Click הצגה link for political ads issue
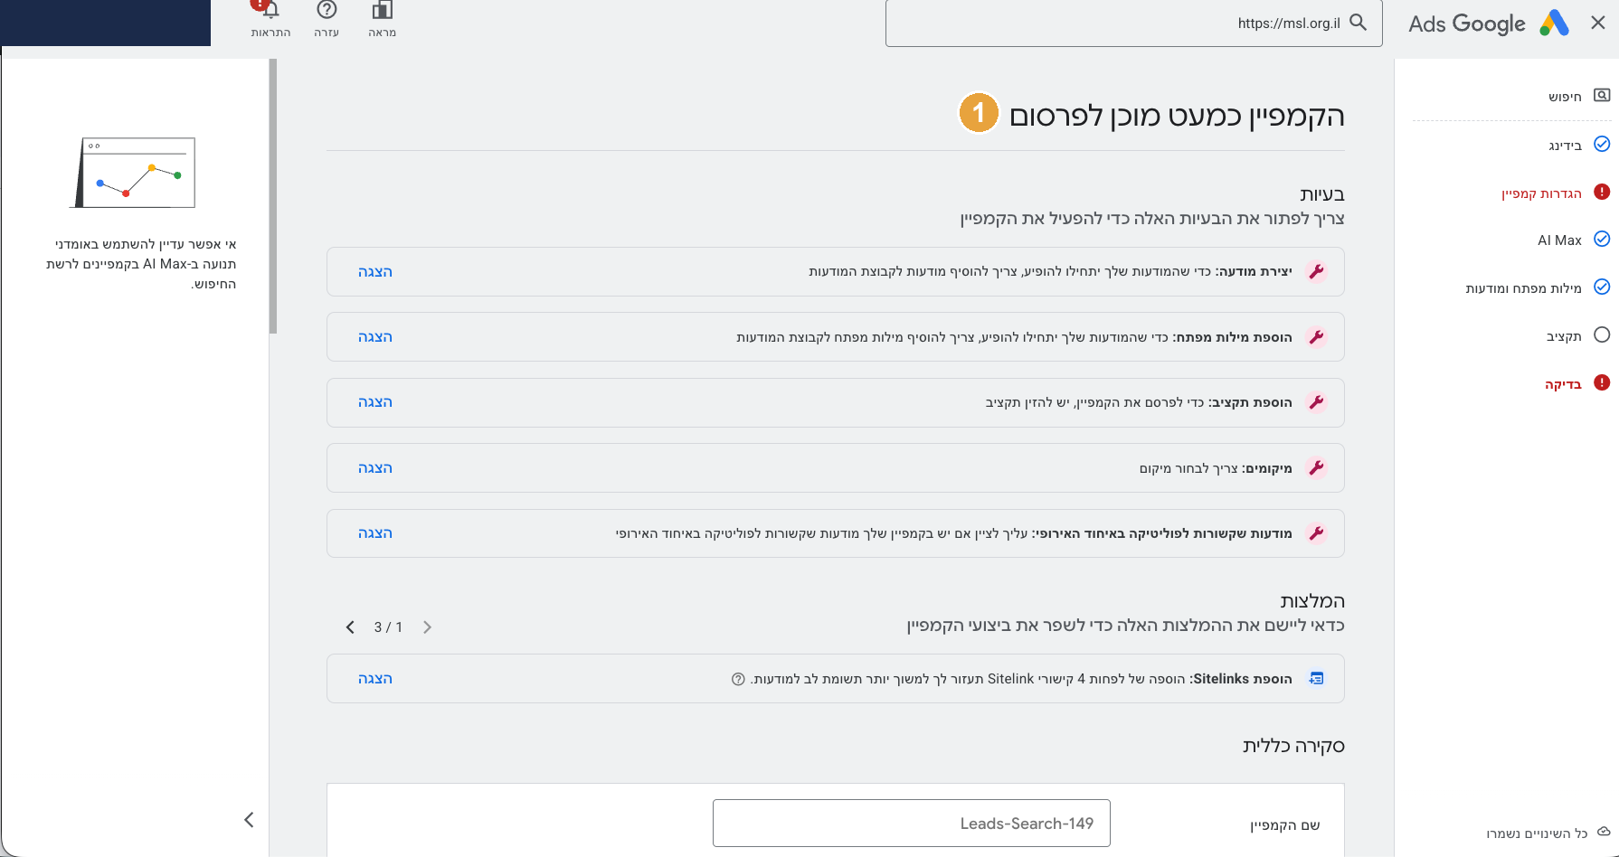This screenshot has width=1619, height=857. point(375,533)
